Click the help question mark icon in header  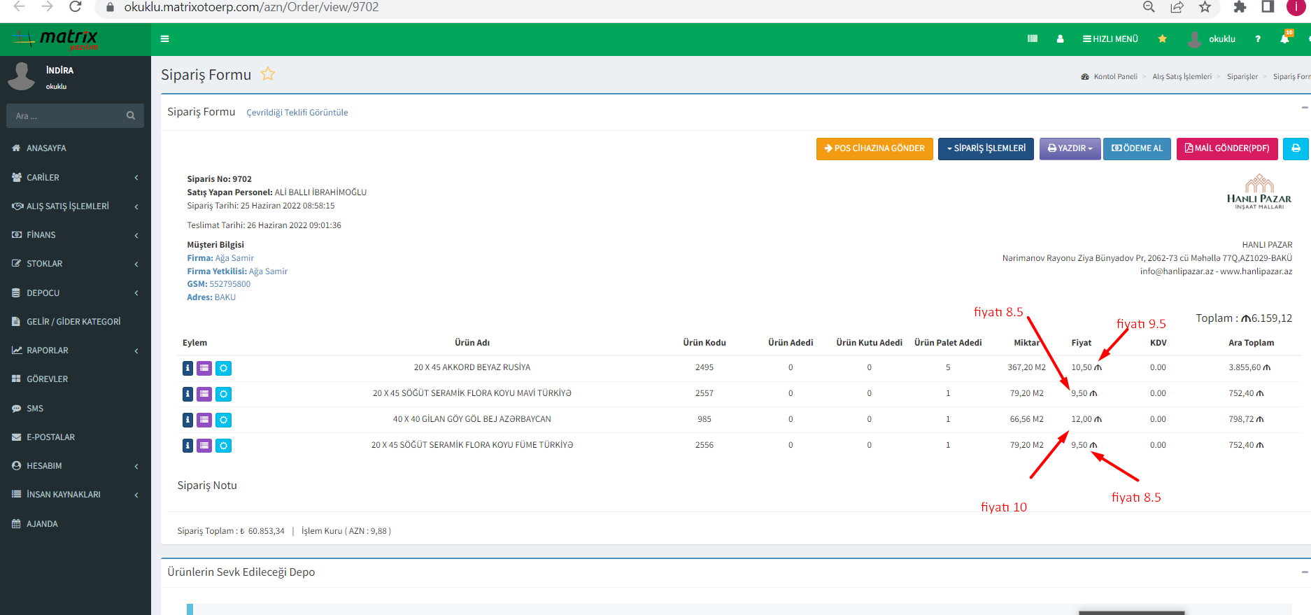pos(1258,39)
